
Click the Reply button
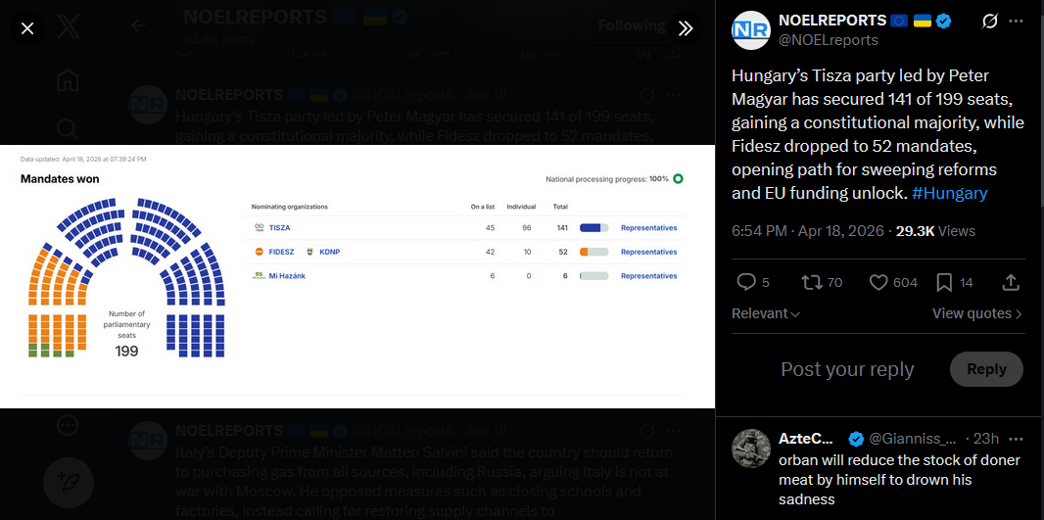click(986, 369)
